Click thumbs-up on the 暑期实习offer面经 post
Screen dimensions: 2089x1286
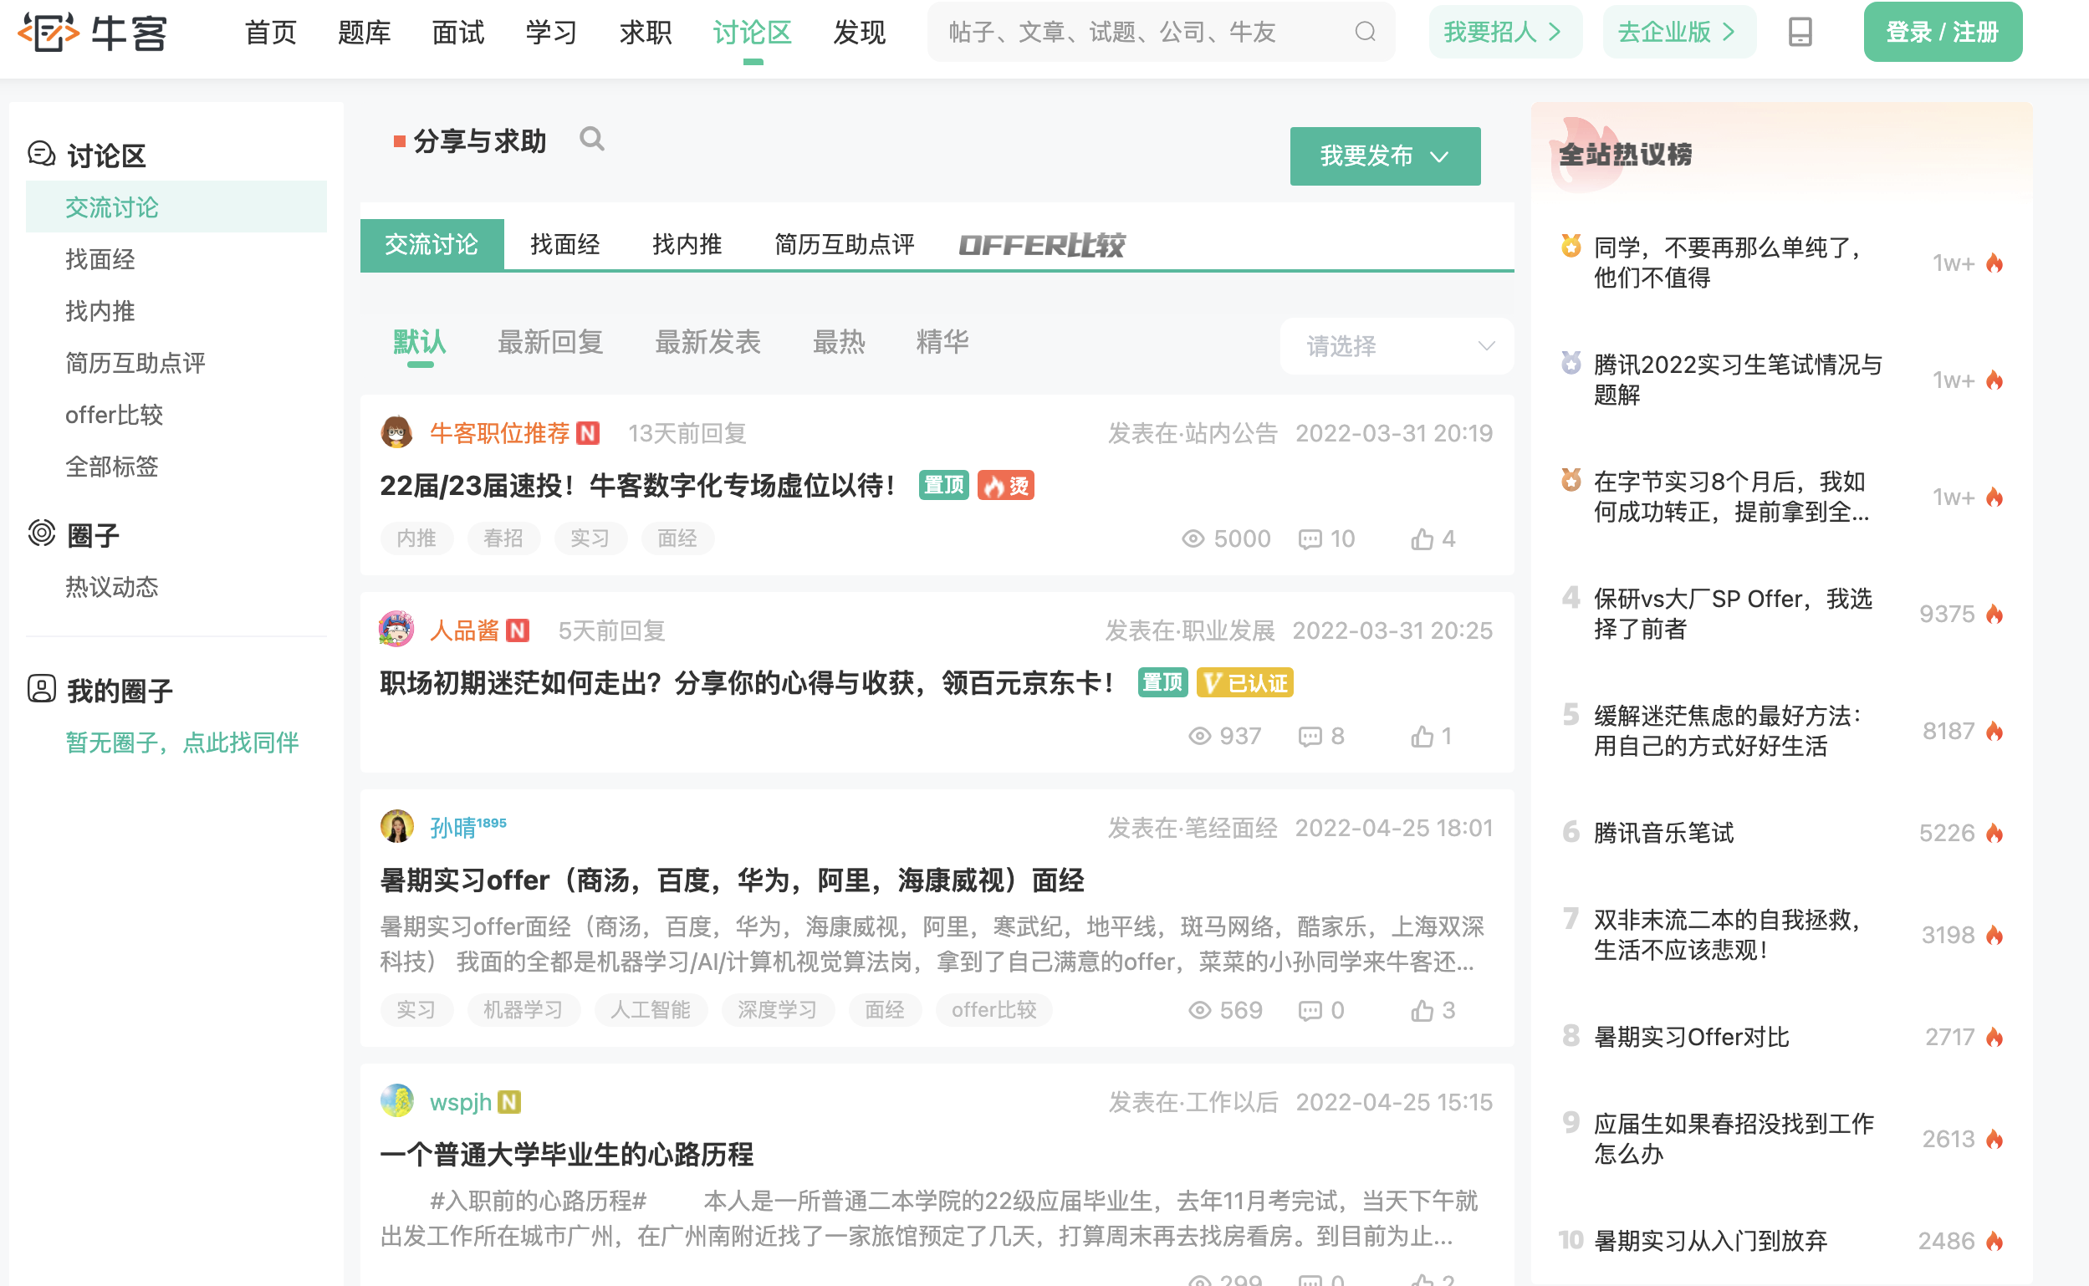[1422, 1010]
